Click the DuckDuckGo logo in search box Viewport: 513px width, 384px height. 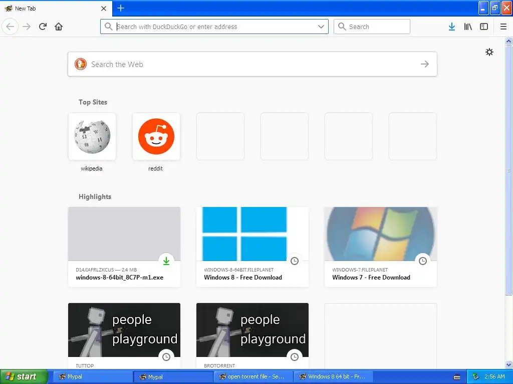point(81,64)
